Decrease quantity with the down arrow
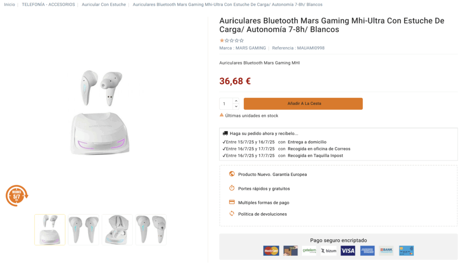The width and height of the screenshot is (465, 272). click(x=236, y=107)
